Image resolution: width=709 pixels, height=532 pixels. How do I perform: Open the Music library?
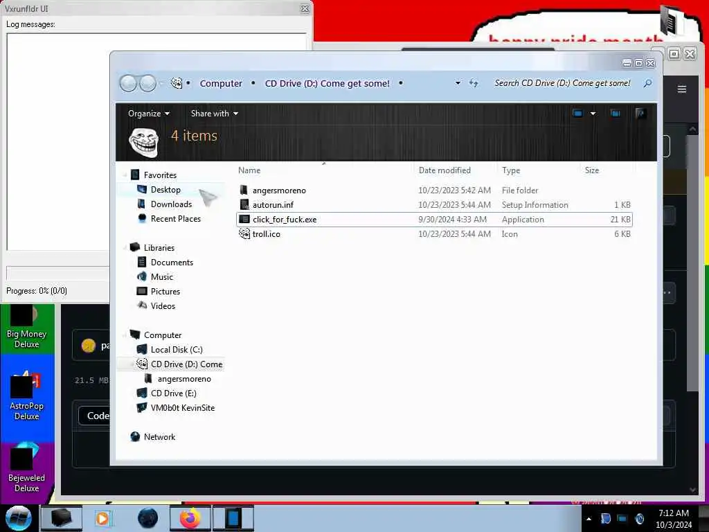(161, 277)
